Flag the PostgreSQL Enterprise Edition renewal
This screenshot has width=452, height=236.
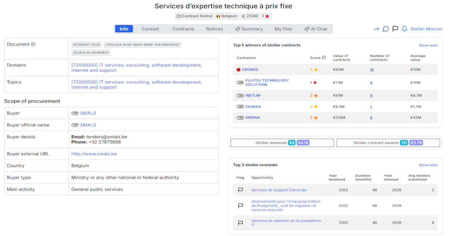pos(240,206)
